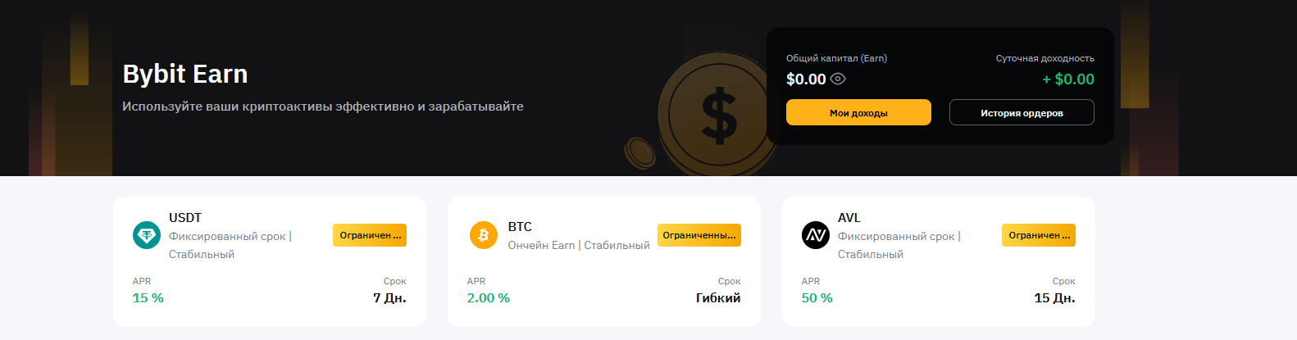Viewport: 1297px width, 340px height.
Task: Click the Bybit Earn heading
Action: tap(185, 75)
